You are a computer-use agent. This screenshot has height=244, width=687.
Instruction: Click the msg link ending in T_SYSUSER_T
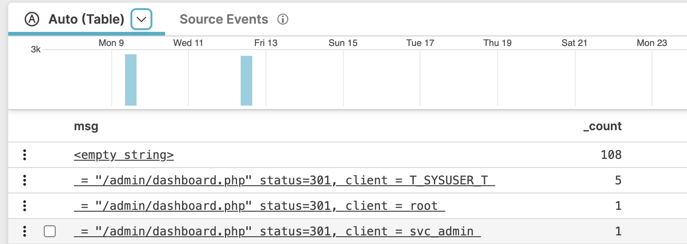click(x=284, y=181)
